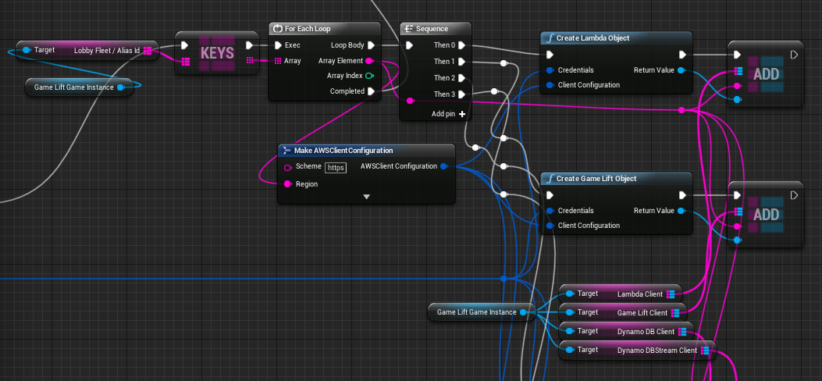Expand Make AWSClientConfiguration advanced pins arrow
The image size is (822, 381).
(366, 197)
